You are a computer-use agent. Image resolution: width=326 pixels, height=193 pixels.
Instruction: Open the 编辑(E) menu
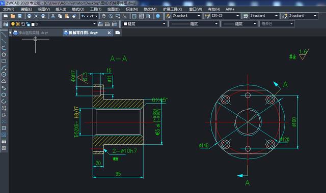(x=26, y=9)
